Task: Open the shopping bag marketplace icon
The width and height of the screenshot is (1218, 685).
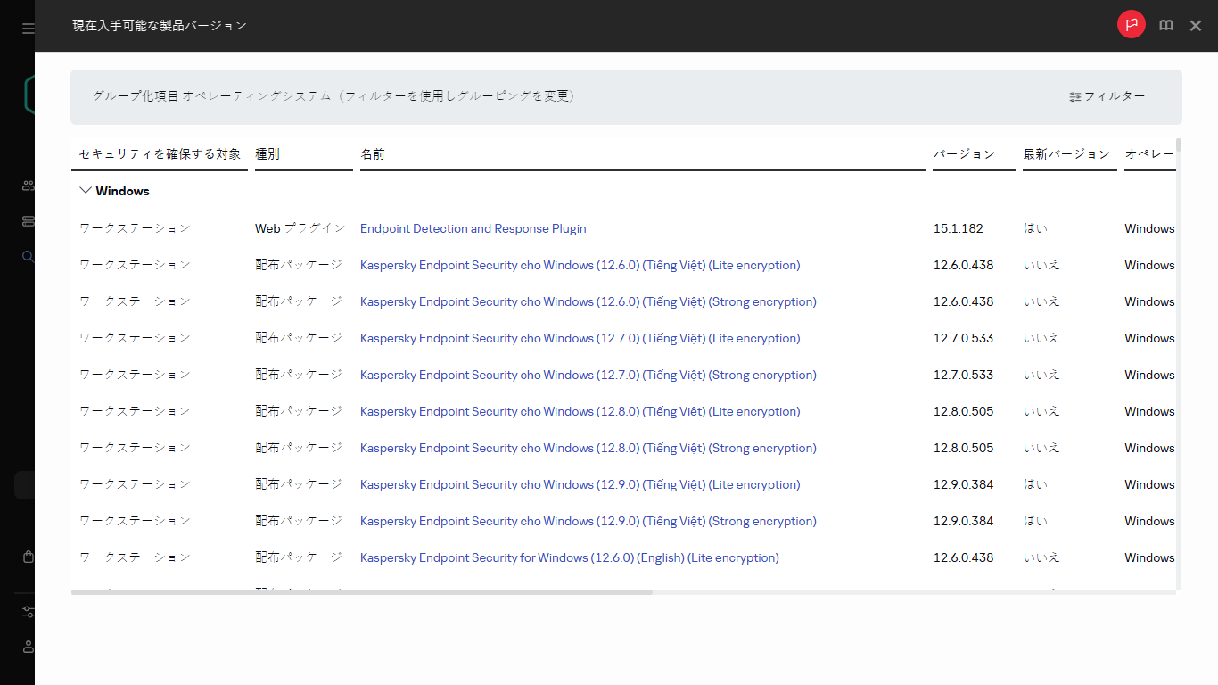Action: pos(29,557)
